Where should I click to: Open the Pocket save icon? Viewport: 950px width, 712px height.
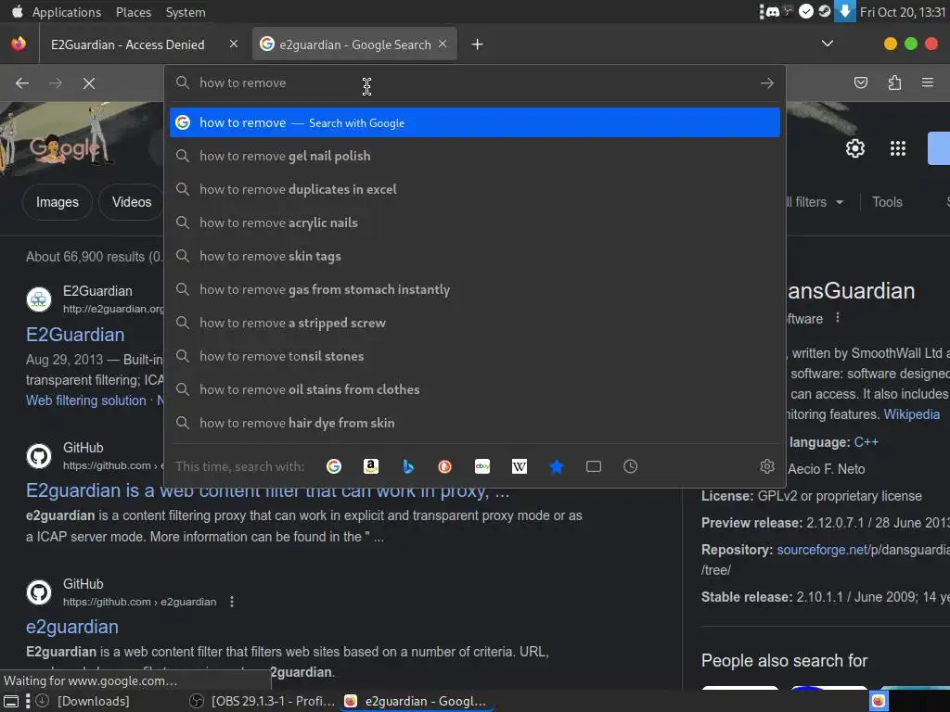[x=860, y=83]
